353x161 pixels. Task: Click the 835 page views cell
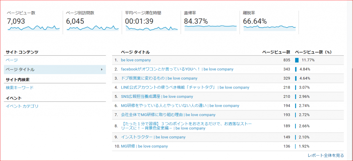287,60
